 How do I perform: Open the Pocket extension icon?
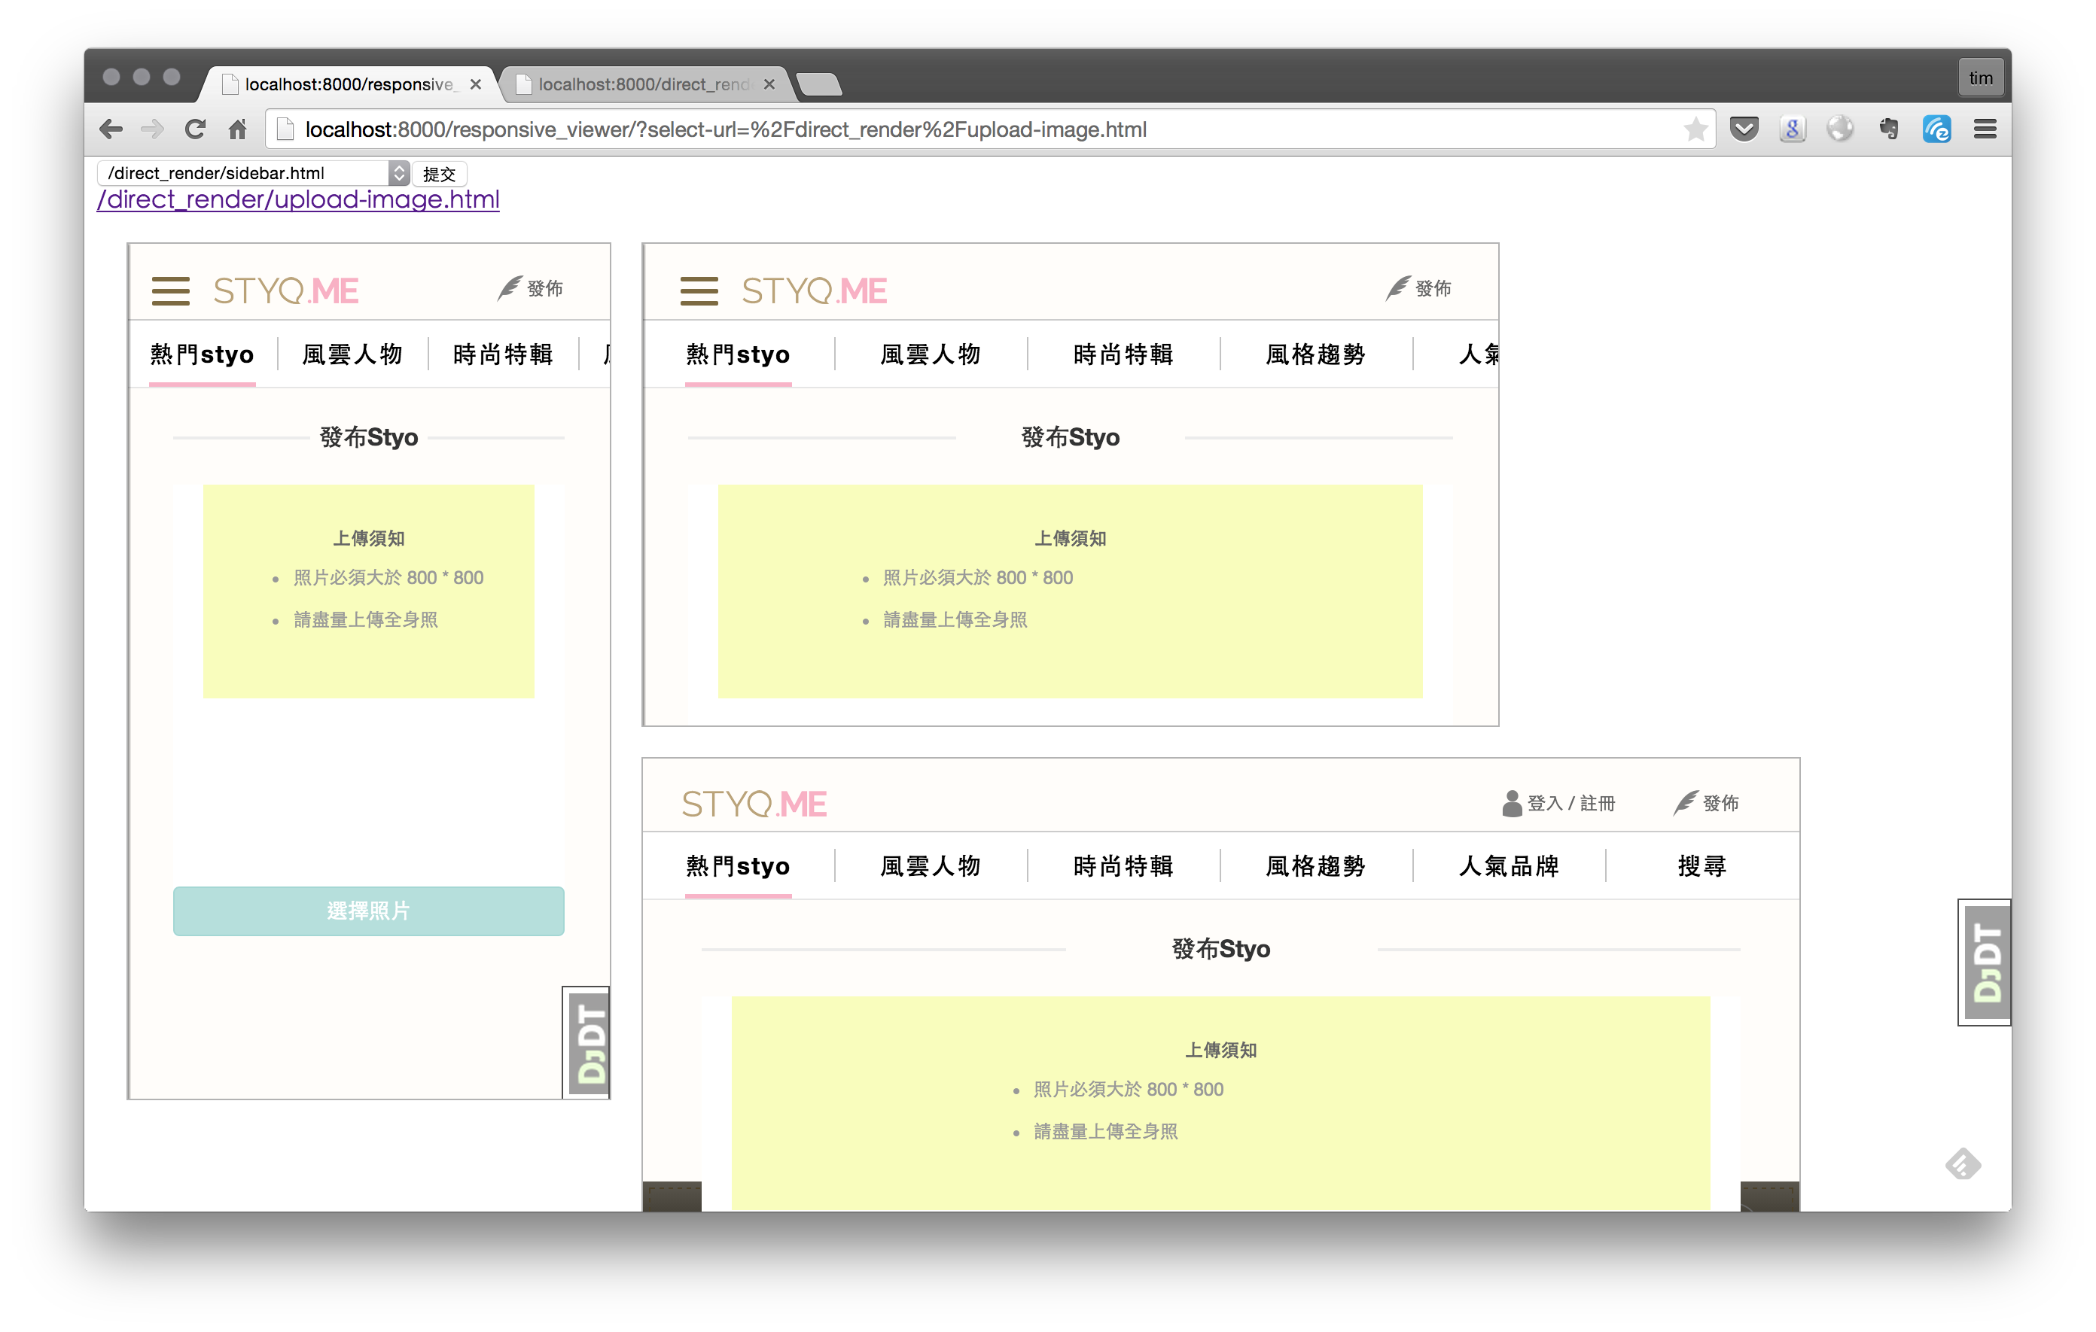1744,129
